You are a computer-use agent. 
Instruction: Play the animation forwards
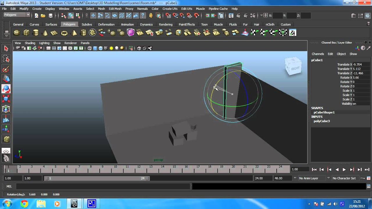[344, 170]
